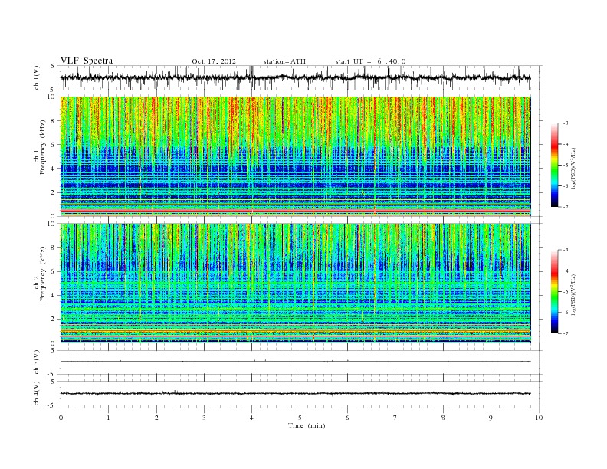Click the ch.3 flat voltage trace
Viewport: 607px width, 469px height.
pos(295,362)
